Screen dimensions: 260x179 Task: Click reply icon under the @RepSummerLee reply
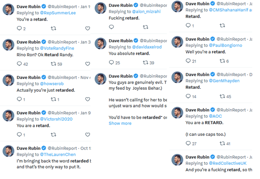click(19, 28)
